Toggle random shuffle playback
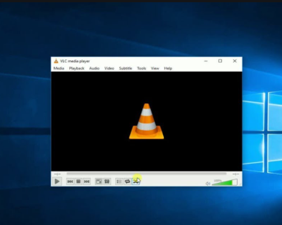Screen dimensions: 282x225 point(136,181)
